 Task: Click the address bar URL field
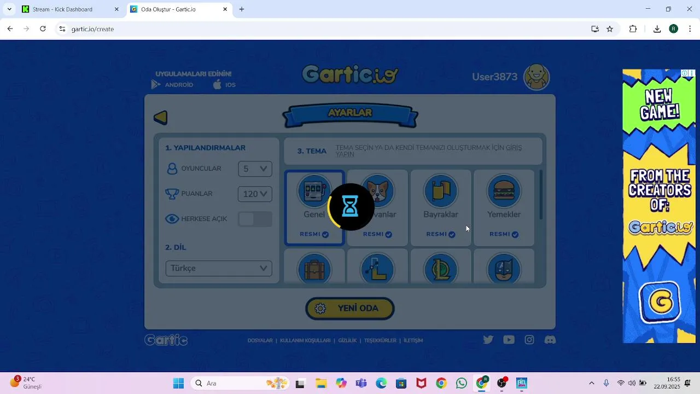[x=328, y=29]
